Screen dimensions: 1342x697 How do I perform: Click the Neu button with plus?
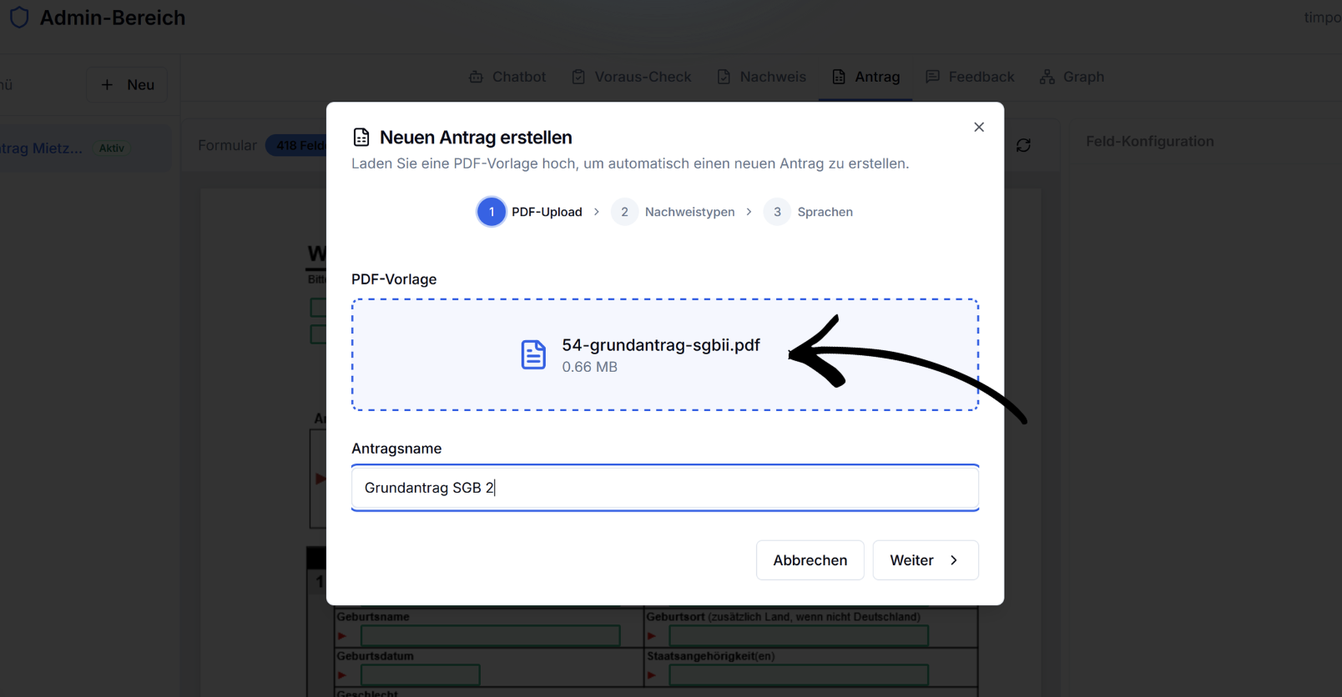[x=127, y=85]
